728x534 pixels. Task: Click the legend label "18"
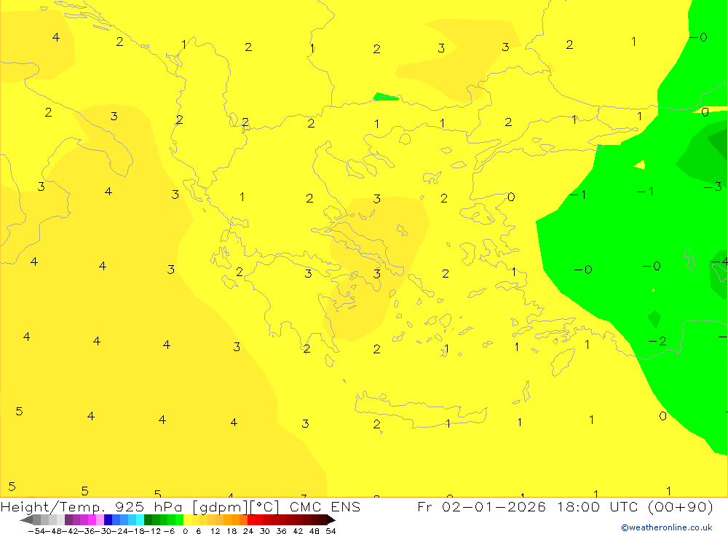pos(232,531)
